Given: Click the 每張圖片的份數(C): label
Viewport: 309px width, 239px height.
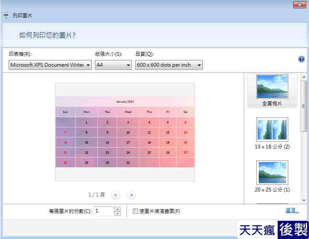Looking at the screenshot, I should tap(70, 211).
